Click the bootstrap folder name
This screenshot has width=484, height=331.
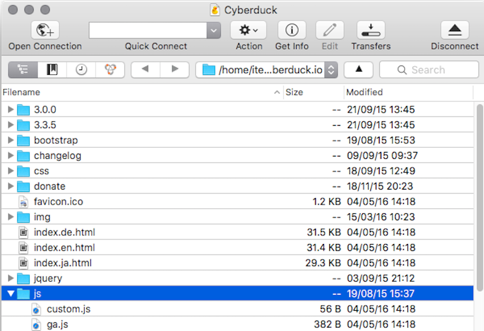pyautogui.click(x=56, y=140)
